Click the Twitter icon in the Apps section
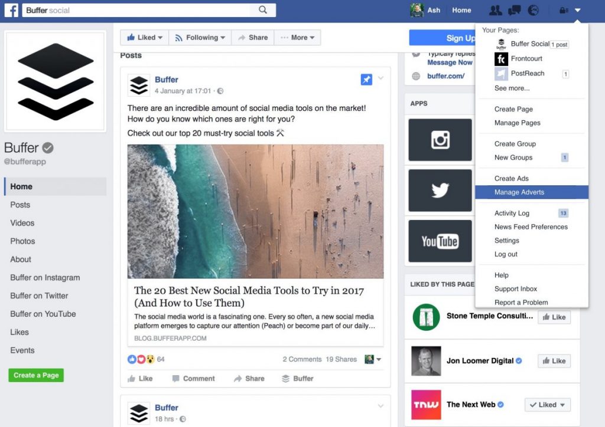 point(440,190)
